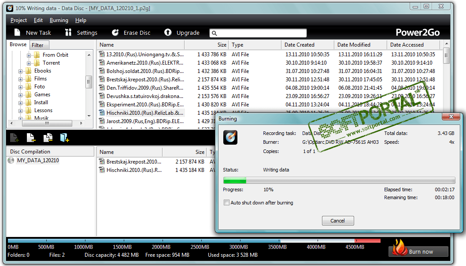Click the copy files icon above compilation

(x=48, y=138)
